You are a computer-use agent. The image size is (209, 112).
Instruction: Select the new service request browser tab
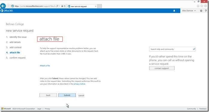[x=82, y=6]
